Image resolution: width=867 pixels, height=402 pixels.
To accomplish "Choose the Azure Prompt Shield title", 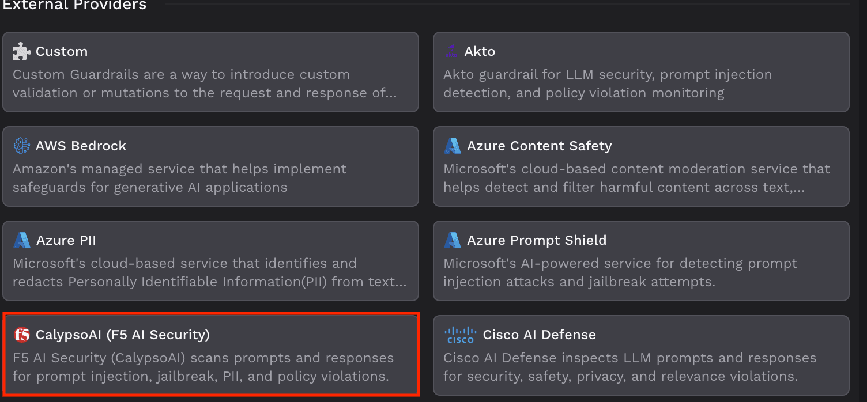I will click(x=537, y=240).
